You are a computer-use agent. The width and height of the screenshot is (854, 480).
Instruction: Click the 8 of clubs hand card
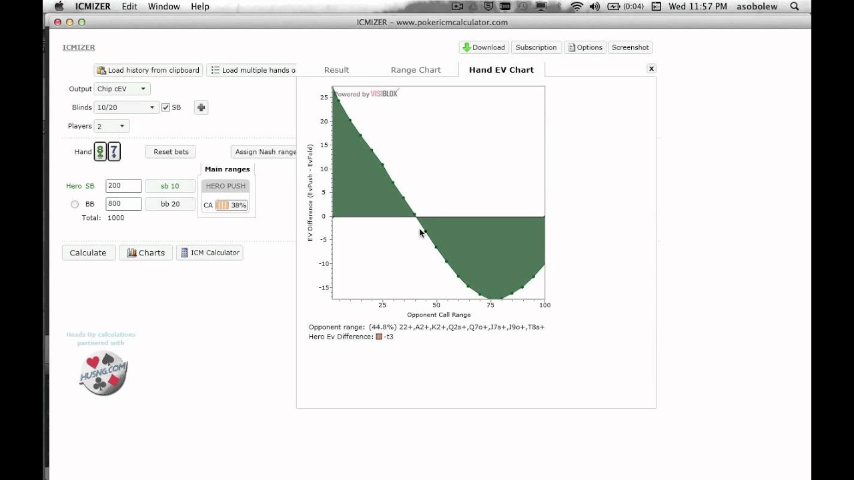click(100, 151)
